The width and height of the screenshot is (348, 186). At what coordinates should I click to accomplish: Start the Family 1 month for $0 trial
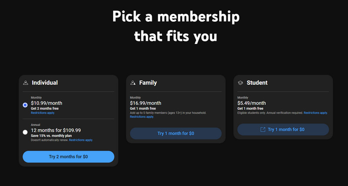pyautogui.click(x=176, y=133)
